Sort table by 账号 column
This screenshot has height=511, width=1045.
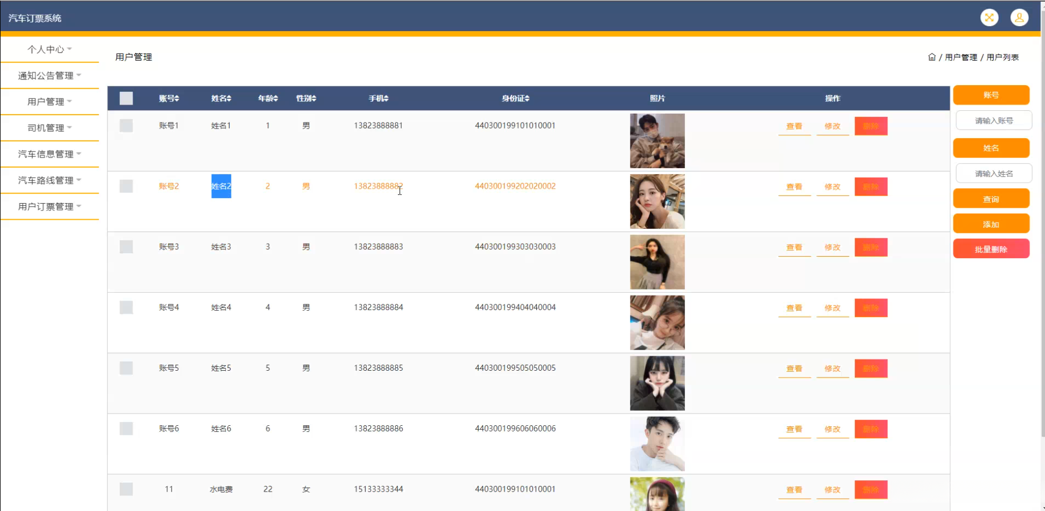(169, 99)
